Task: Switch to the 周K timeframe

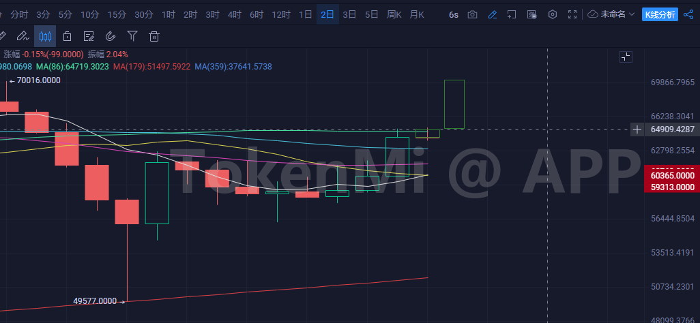Action: point(394,14)
